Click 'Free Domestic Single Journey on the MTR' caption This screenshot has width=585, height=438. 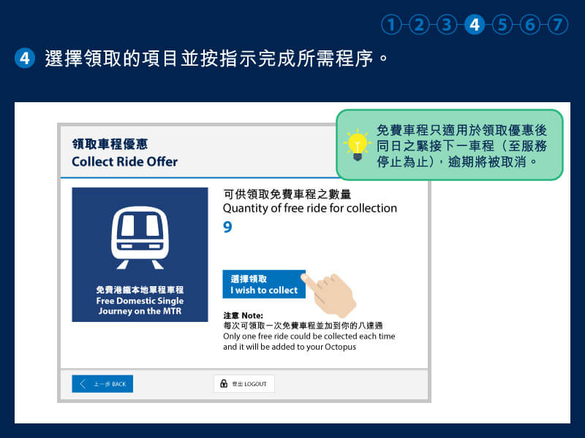[140, 306]
